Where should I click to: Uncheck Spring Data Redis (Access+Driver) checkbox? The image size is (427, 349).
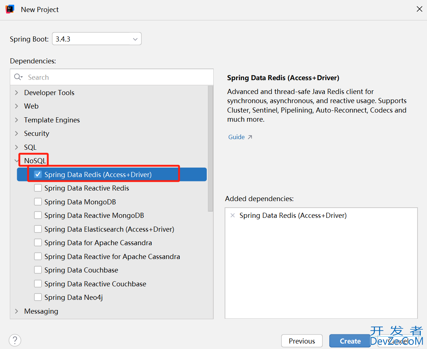[38, 174]
